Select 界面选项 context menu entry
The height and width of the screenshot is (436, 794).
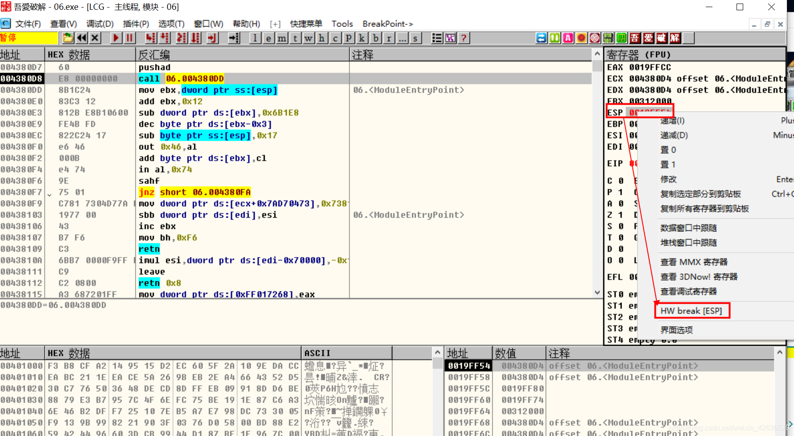click(x=676, y=330)
